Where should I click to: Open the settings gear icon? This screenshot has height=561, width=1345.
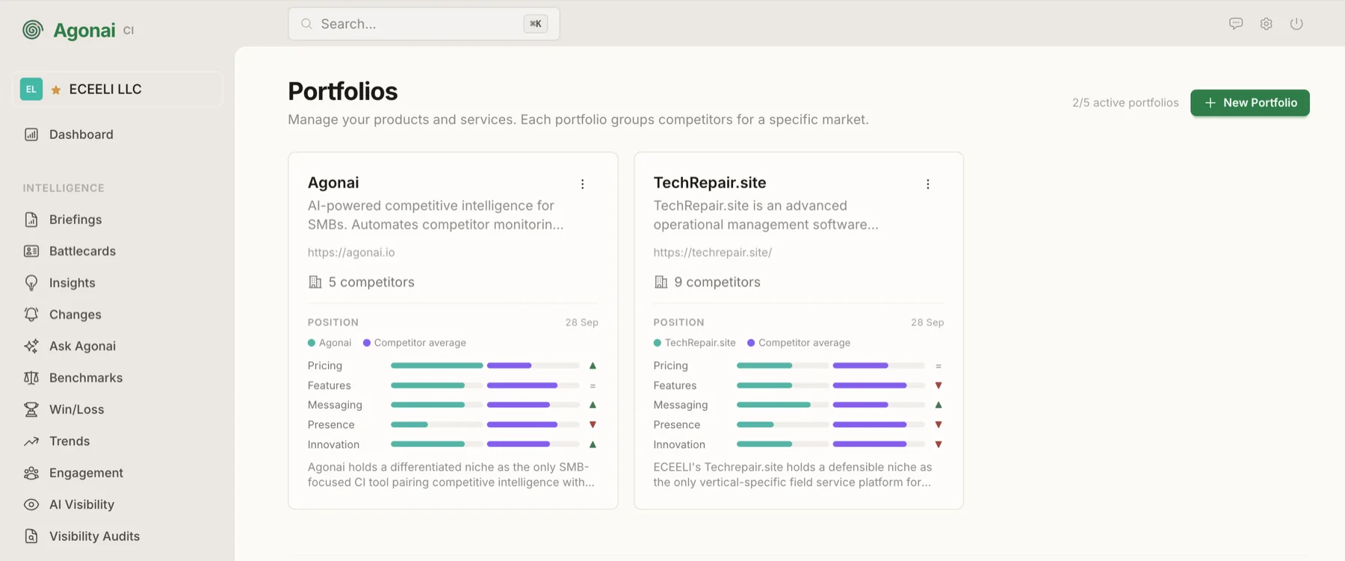click(x=1266, y=24)
